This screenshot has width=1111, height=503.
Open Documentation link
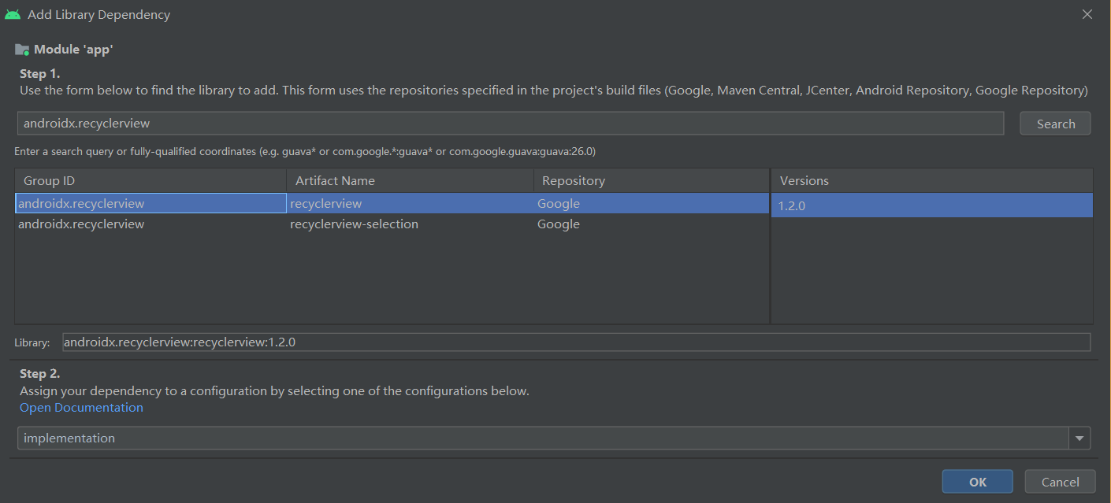(81, 408)
